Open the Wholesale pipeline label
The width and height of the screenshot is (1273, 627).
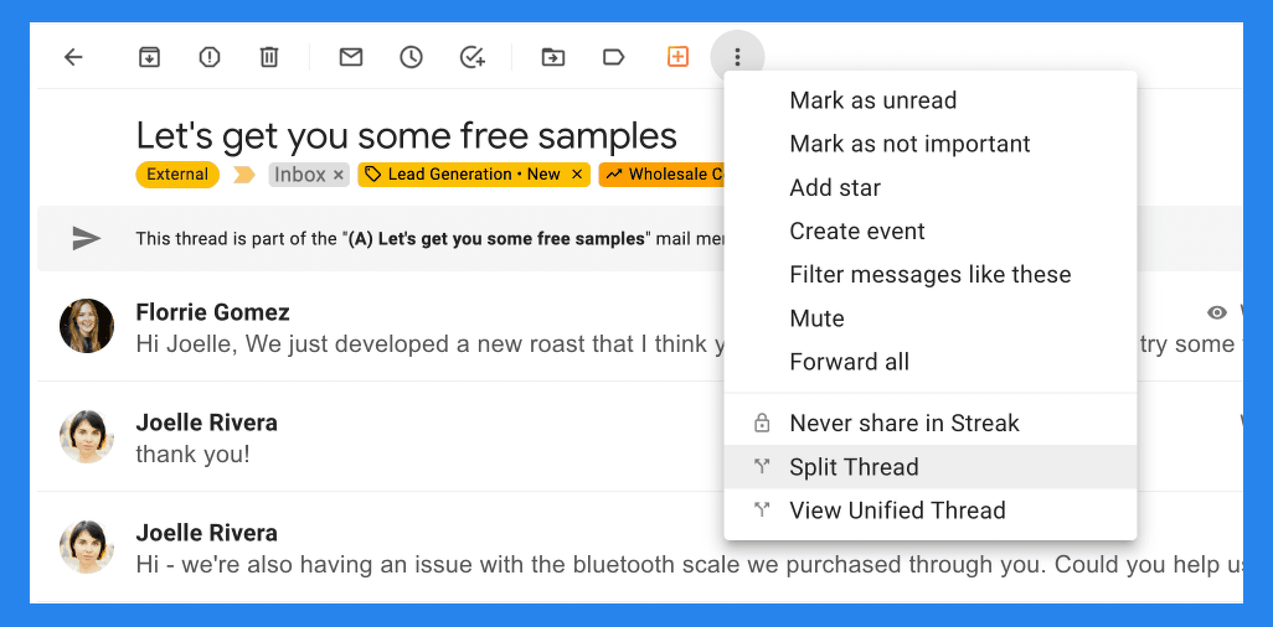661,175
